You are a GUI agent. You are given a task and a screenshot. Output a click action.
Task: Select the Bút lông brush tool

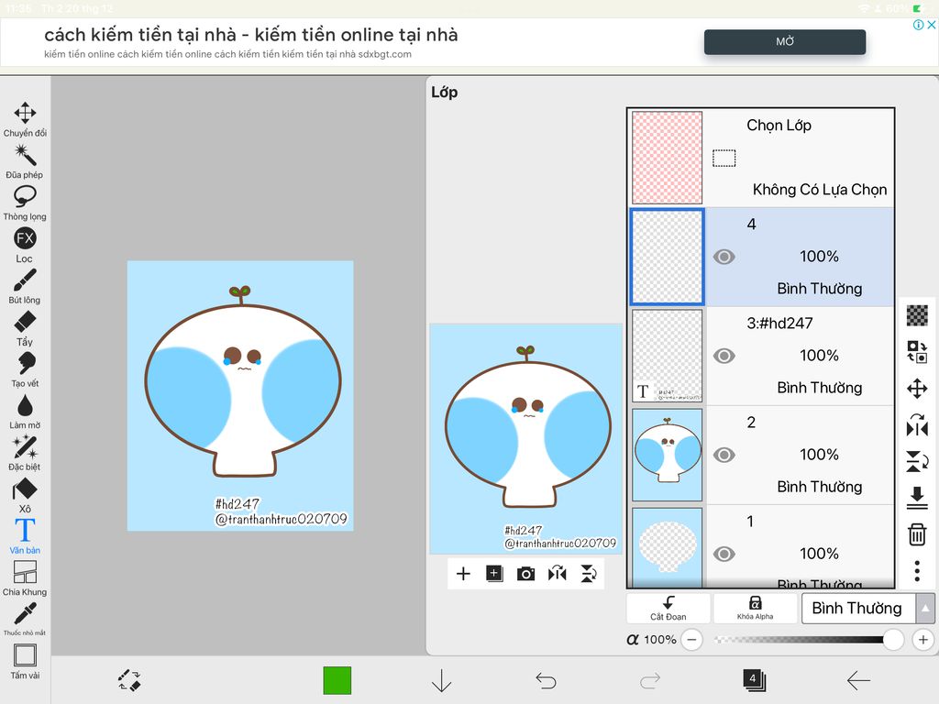tap(25, 286)
